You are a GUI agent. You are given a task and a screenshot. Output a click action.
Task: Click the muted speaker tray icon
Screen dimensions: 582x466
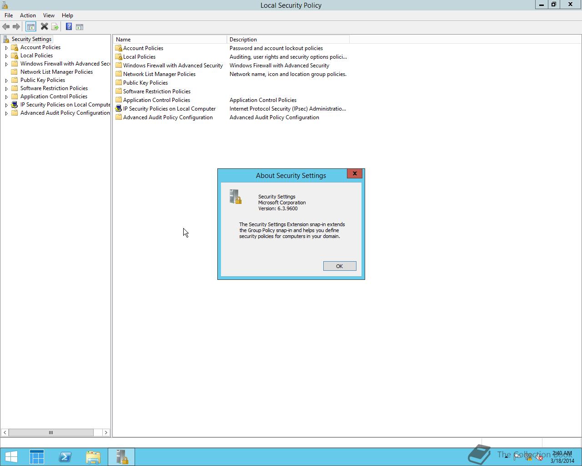(x=539, y=457)
